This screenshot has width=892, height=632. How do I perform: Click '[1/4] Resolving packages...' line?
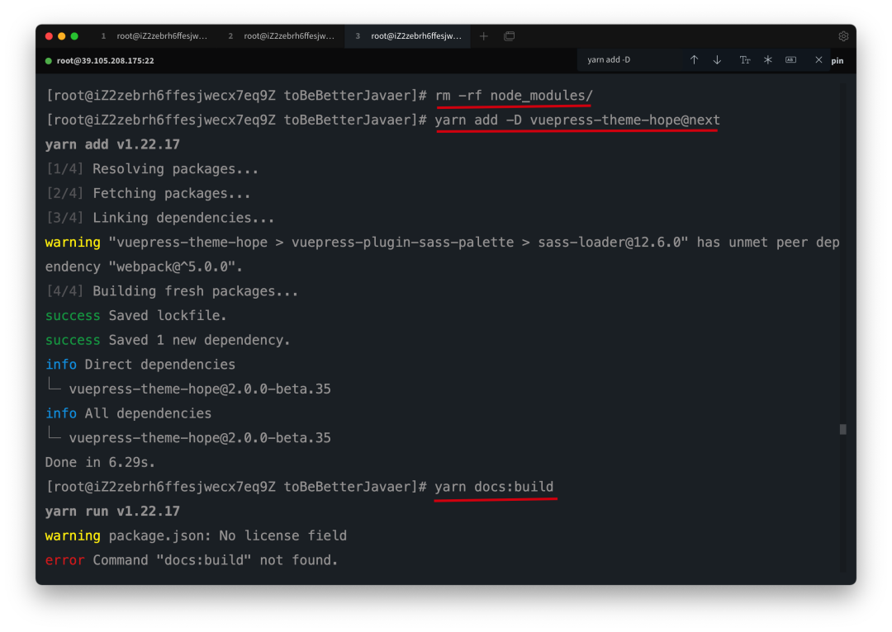pos(153,169)
